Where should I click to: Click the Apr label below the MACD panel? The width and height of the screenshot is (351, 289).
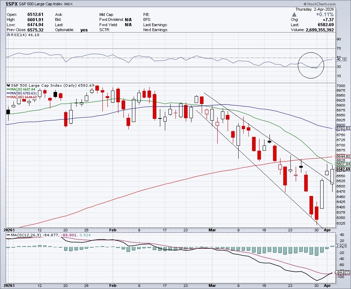(x=327, y=285)
